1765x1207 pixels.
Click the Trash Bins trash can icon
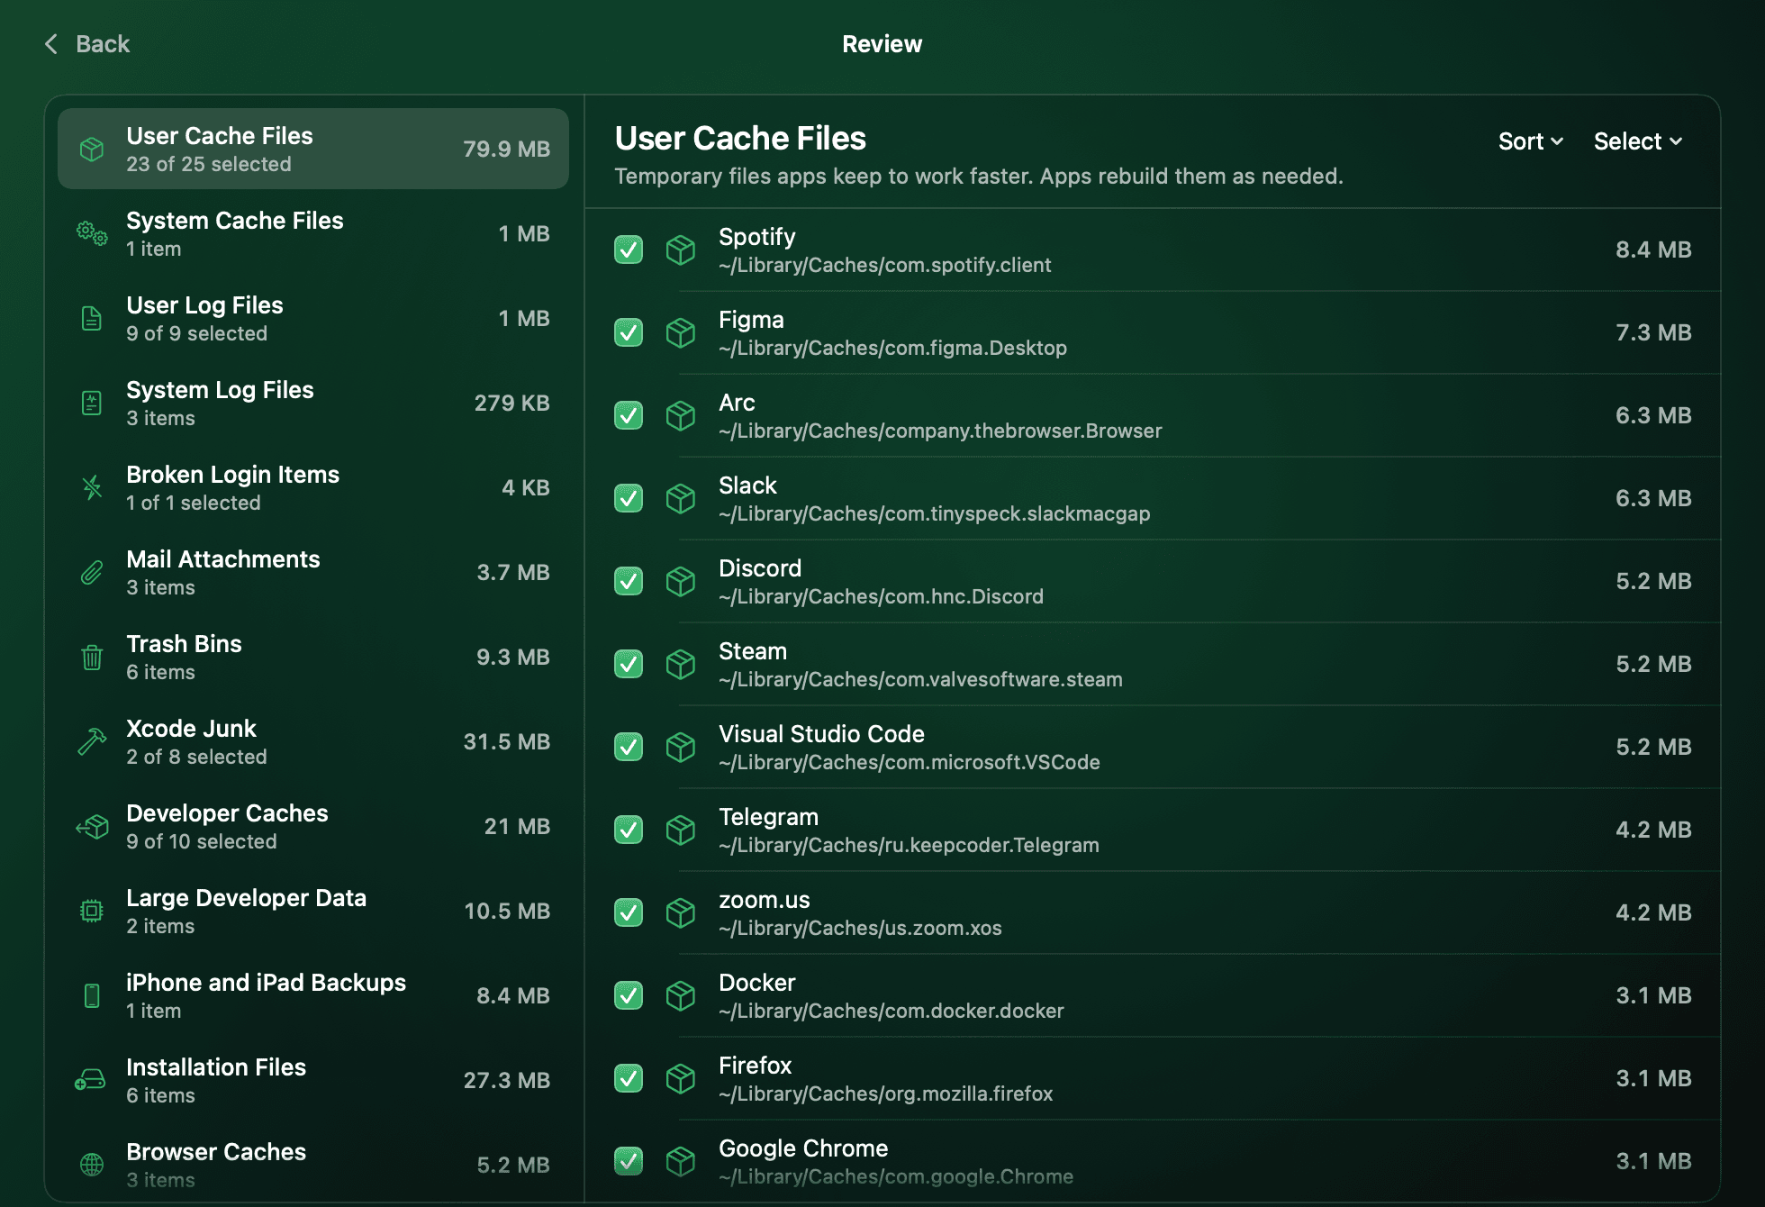(92, 658)
